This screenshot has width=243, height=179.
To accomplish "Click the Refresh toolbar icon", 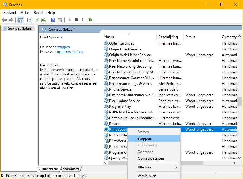I will [x=37, y=20].
